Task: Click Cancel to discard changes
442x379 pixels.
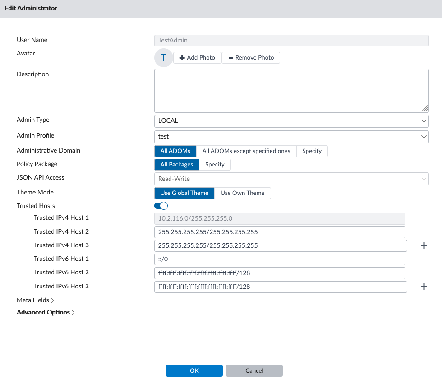Action: tap(254, 371)
